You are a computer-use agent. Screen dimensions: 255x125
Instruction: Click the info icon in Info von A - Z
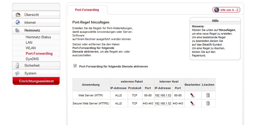(216, 10)
